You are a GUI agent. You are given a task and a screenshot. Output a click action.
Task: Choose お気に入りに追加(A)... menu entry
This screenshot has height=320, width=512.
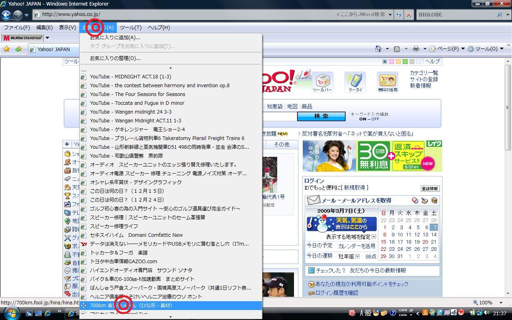pos(171,38)
